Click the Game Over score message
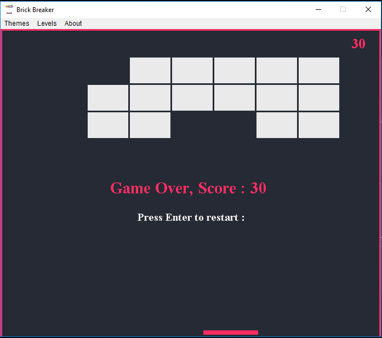The width and height of the screenshot is (382, 338). click(x=188, y=188)
